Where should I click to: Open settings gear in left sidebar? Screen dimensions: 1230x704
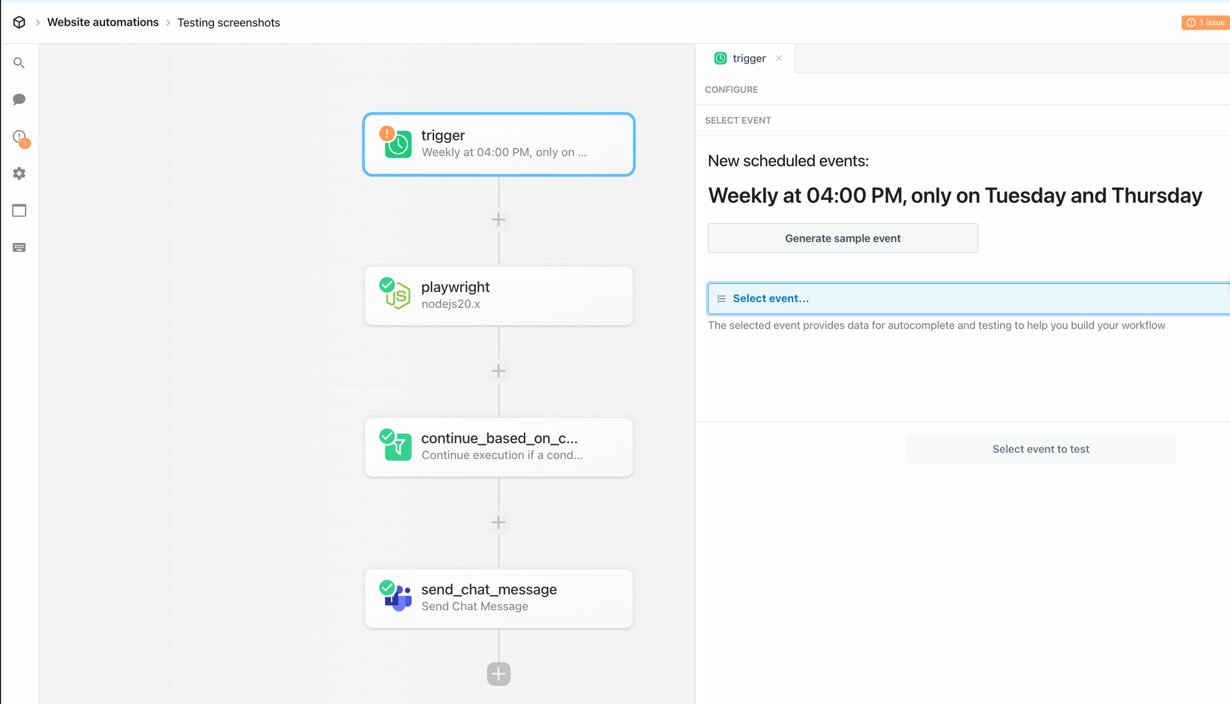[19, 174]
